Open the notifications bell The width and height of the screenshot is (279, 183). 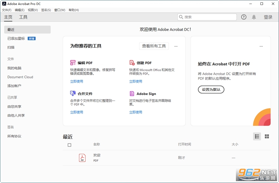[x=254, y=17]
